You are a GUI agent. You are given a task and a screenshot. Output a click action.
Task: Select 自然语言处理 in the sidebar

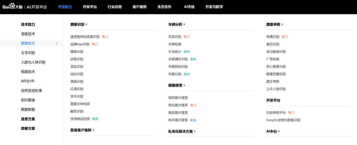coord(31,91)
